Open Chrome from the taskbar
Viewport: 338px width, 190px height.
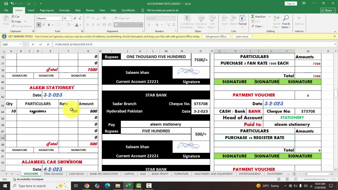coord(87,186)
